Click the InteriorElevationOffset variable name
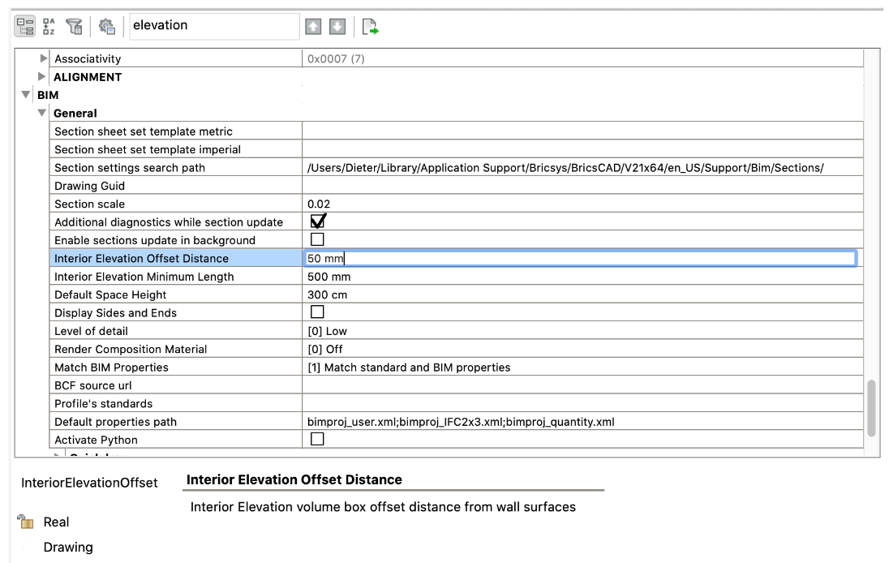889x563 pixels. tap(89, 483)
